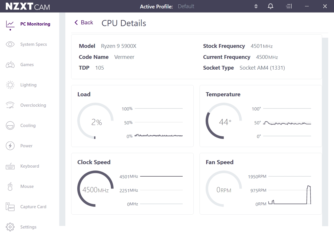Close the NZXT CAM window
Screen dimensions: 334x232
point(325,6)
